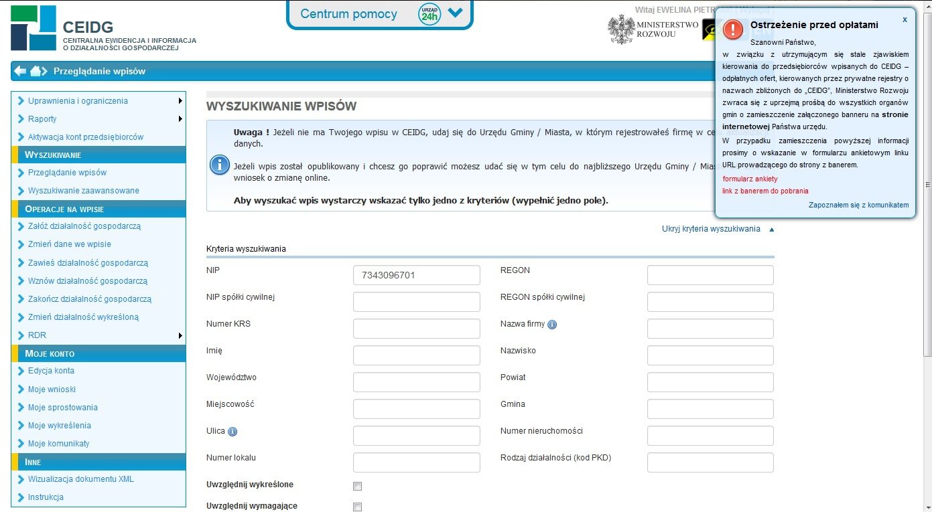Select Wznów działalność gospodarczą
This screenshot has width=932, height=512.
(x=88, y=281)
